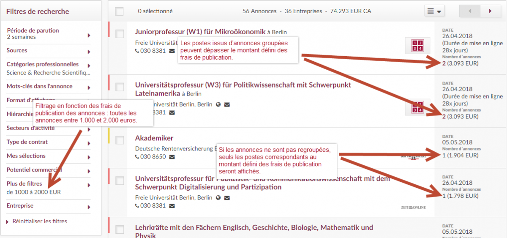Go to the next results page
The image size is (507, 238).
(490, 11)
